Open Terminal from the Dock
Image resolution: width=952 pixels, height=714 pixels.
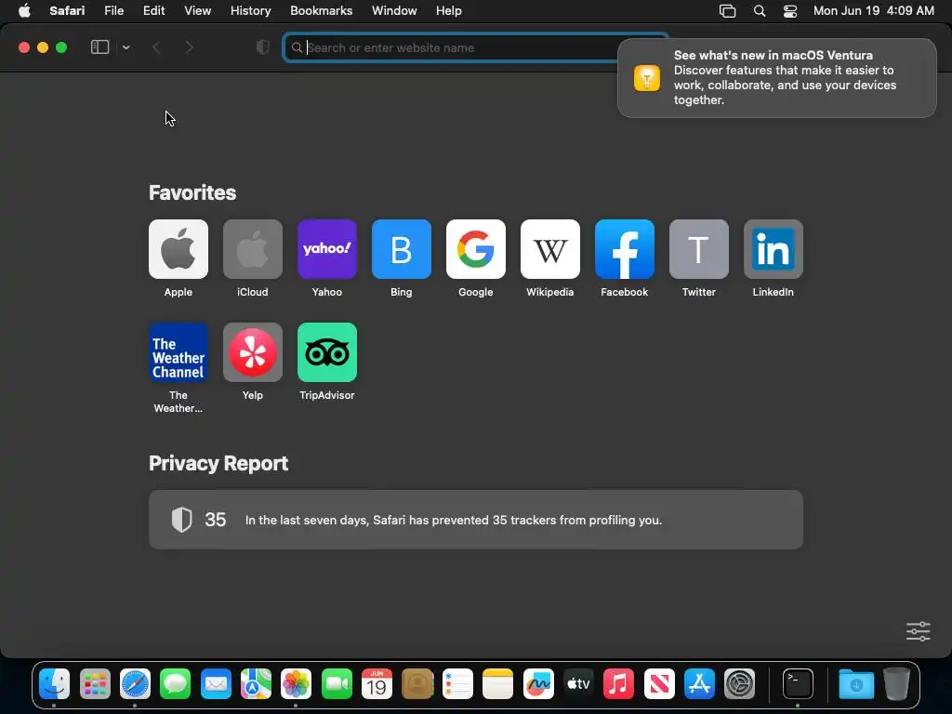click(797, 684)
